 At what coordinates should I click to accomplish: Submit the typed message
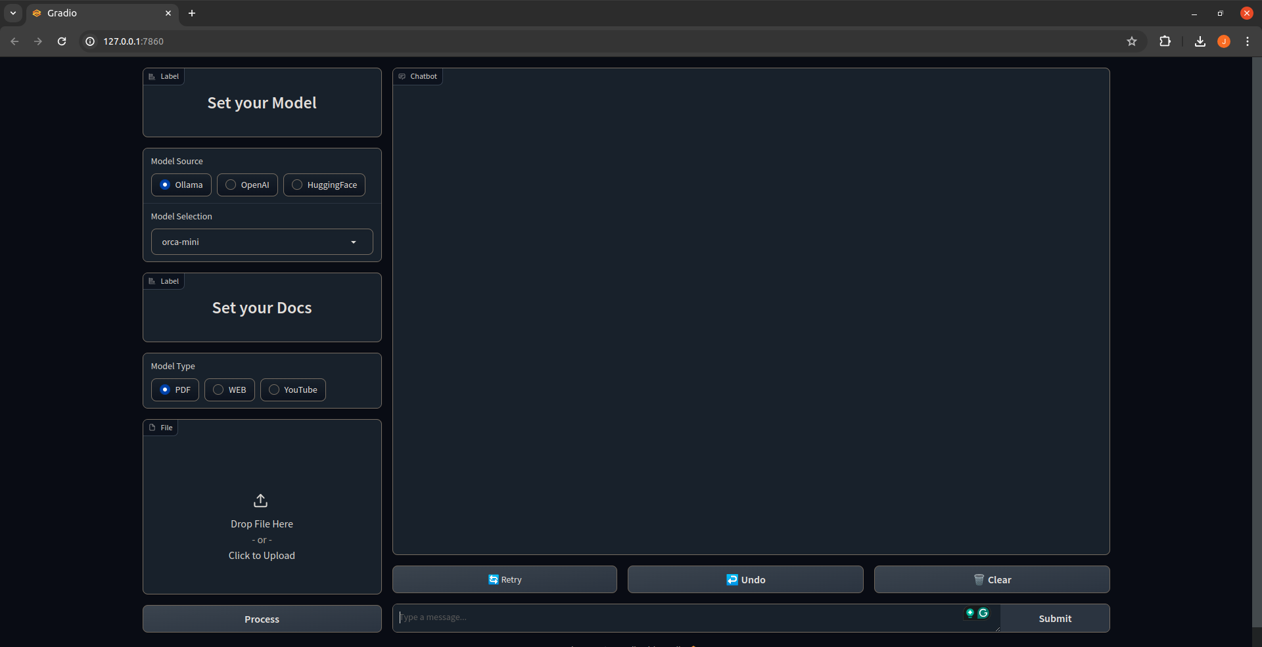pyautogui.click(x=1055, y=618)
